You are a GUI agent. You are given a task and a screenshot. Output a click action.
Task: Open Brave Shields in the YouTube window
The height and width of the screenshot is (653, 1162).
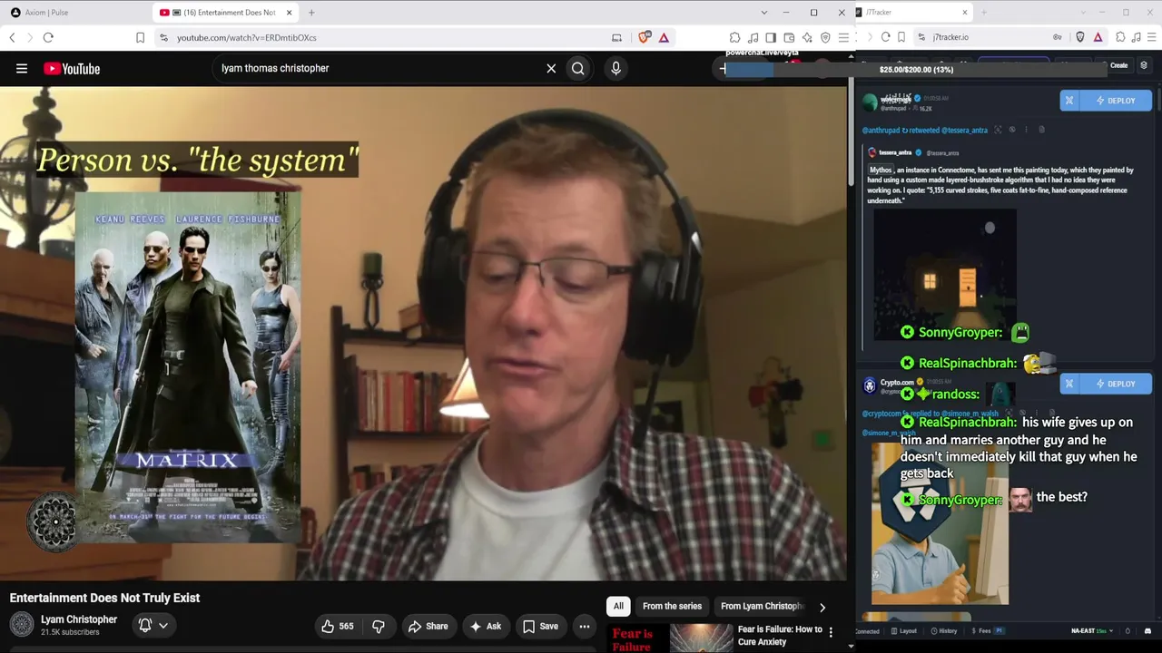[x=645, y=37]
